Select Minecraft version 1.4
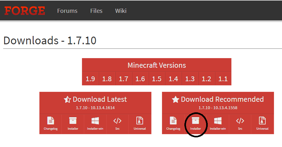The height and width of the screenshot is (147, 282). click(x=173, y=79)
